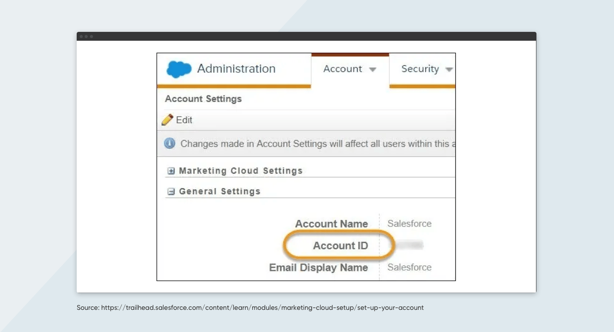Select the Edit pencil icon
The height and width of the screenshot is (332, 614).
(x=168, y=120)
